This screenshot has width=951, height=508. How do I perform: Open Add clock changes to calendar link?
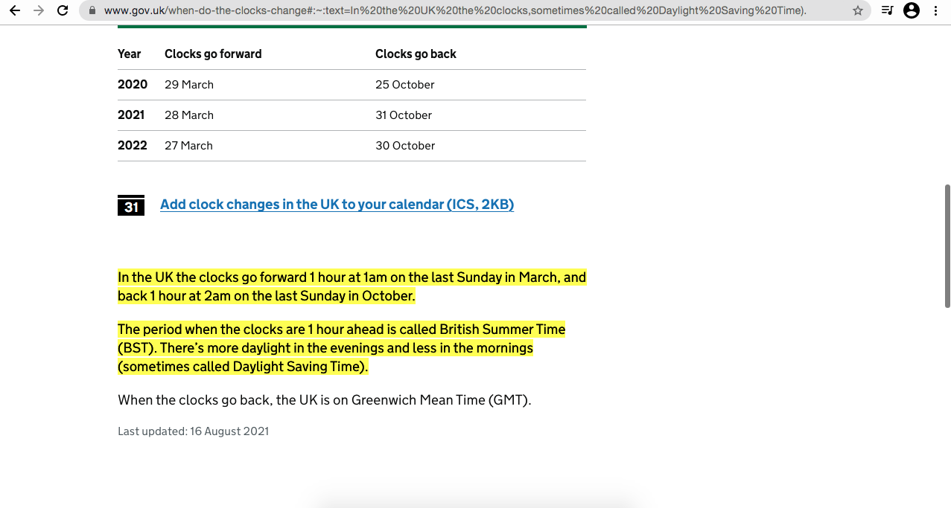337,205
